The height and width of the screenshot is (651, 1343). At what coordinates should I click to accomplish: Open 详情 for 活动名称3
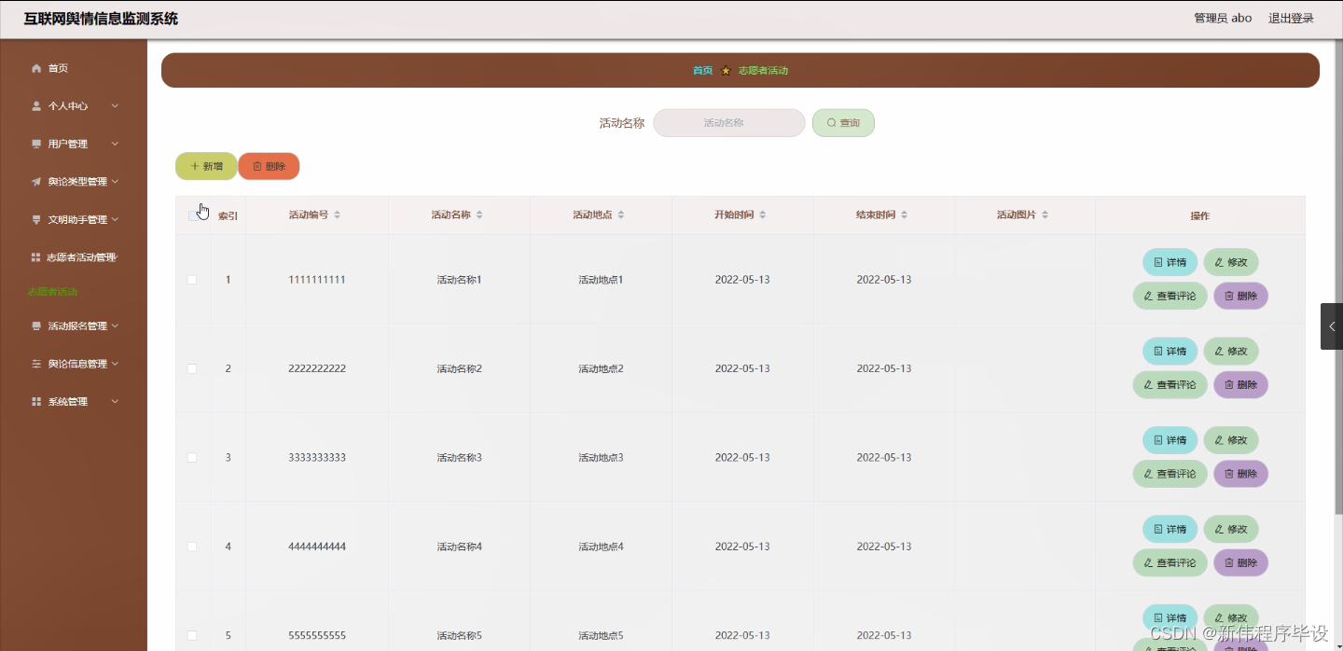pos(1170,440)
